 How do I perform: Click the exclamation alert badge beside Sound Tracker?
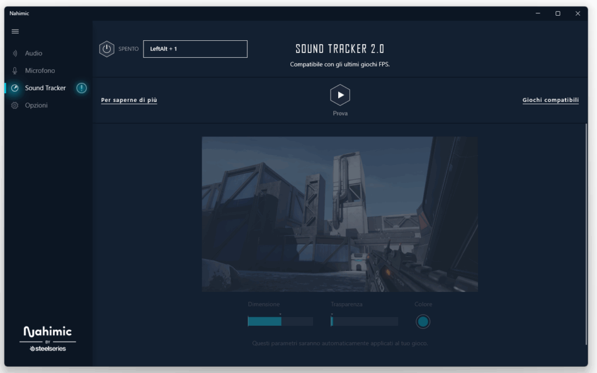click(82, 88)
